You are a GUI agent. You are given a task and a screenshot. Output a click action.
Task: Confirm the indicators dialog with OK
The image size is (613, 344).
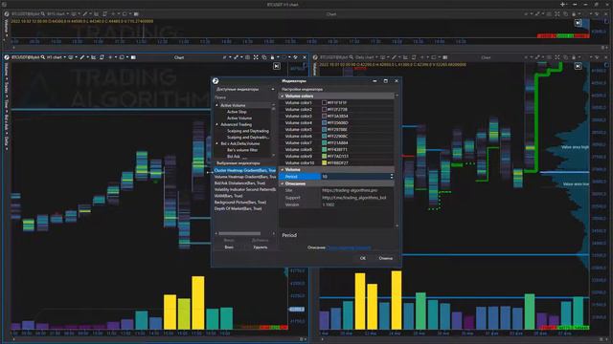tap(363, 258)
